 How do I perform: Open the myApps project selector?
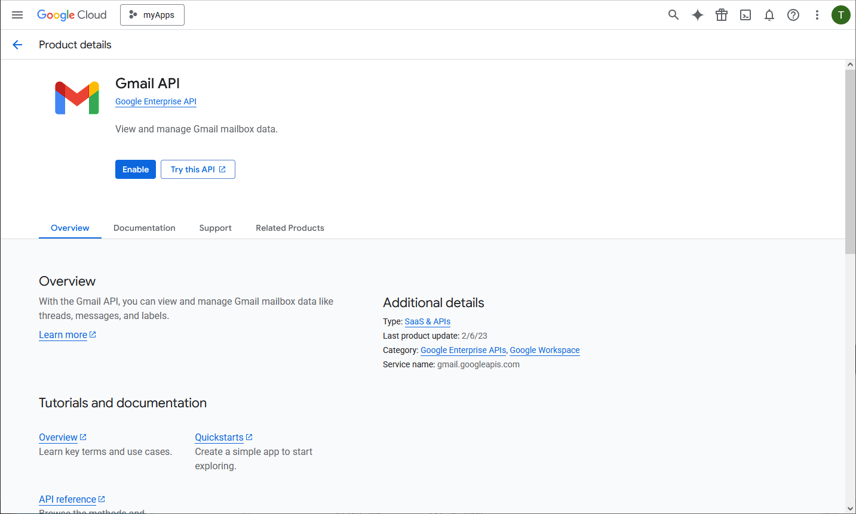coord(152,15)
